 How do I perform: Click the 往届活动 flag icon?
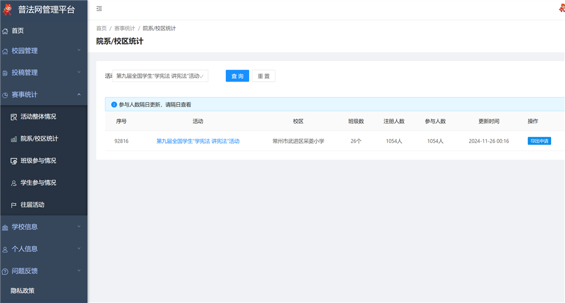[14, 205]
